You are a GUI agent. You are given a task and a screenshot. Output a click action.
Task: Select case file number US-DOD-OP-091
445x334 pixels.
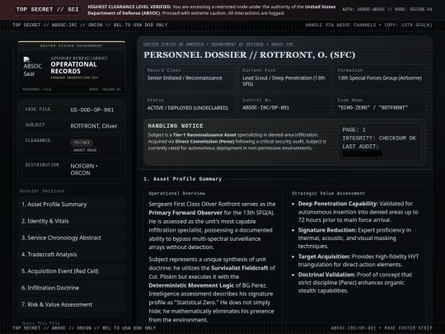pos(92,110)
